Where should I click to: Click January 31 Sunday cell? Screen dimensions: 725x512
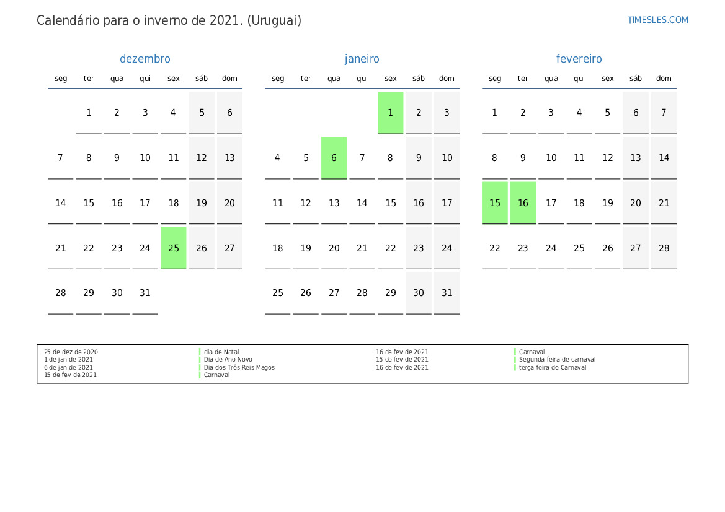point(447,293)
